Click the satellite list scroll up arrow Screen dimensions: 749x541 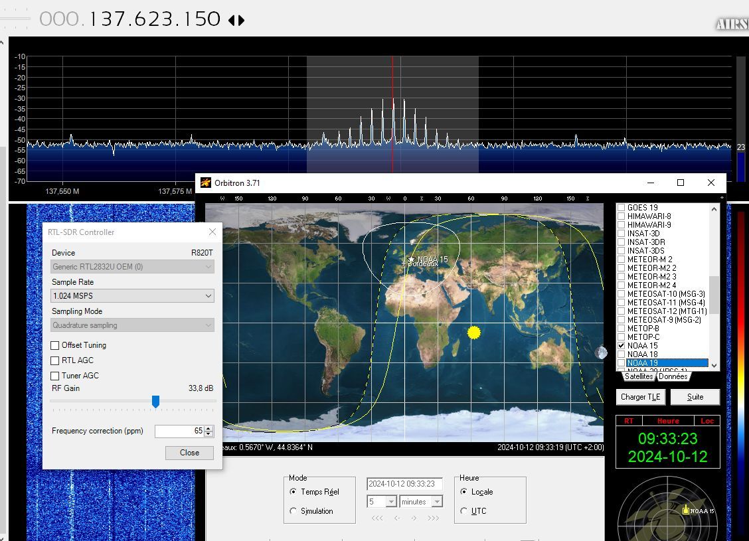coord(714,208)
